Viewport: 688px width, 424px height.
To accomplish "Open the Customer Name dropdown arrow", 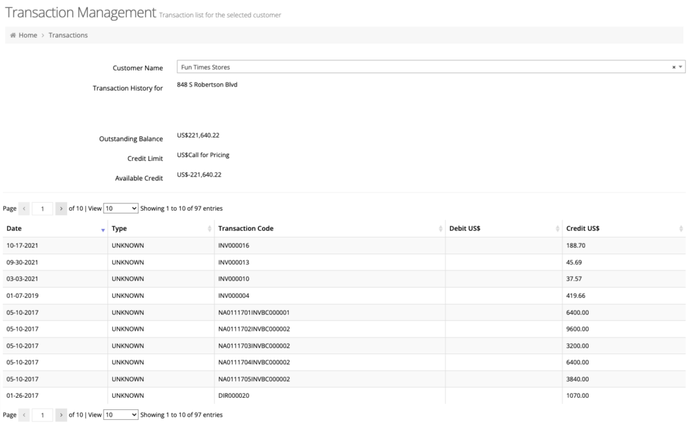I will 681,67.
